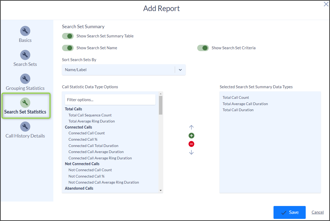Click the red minus icon to remove data type
Screen dimensions: 330x221
(x=191, y=144)
